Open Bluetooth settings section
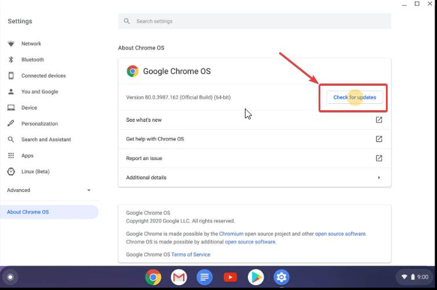437x290 pixels. 32,60
